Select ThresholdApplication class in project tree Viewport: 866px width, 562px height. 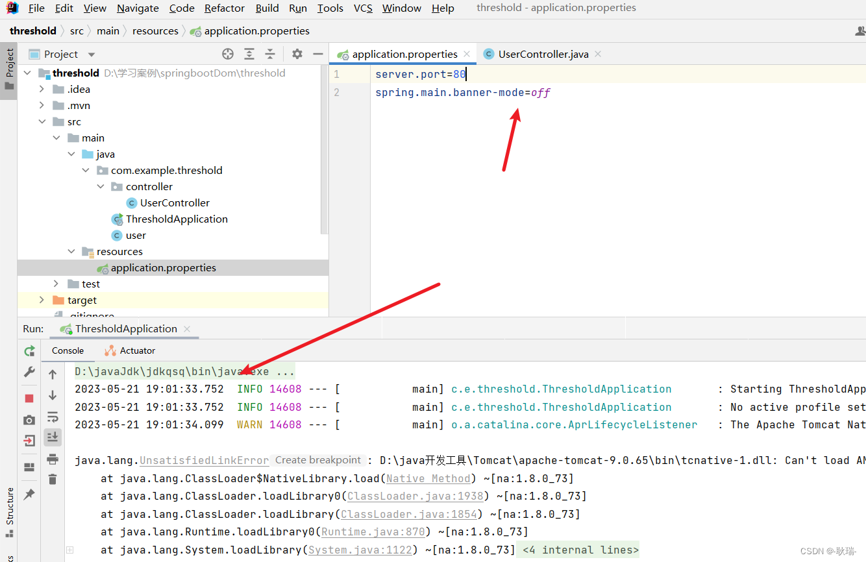(x=177, y=219)
